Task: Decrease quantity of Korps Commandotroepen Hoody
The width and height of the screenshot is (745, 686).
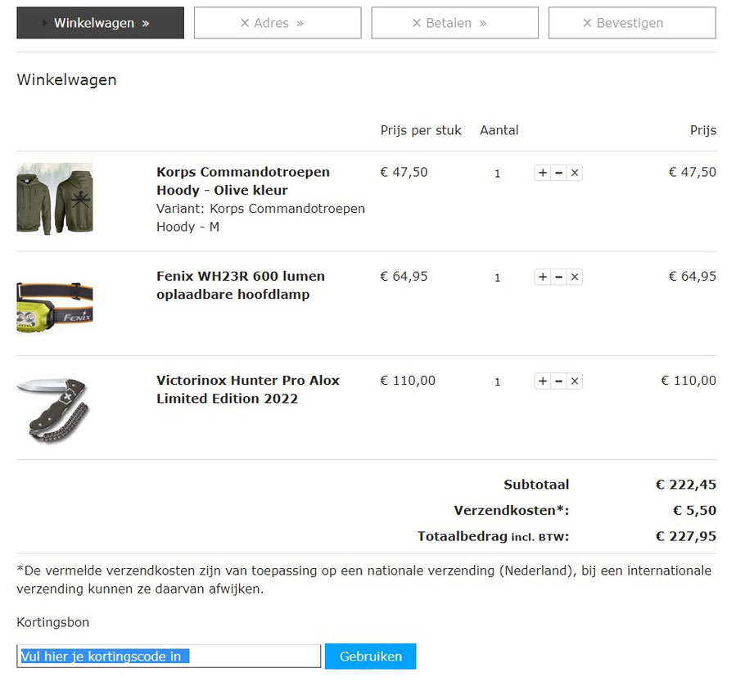Action: click(x=558, y=173)
